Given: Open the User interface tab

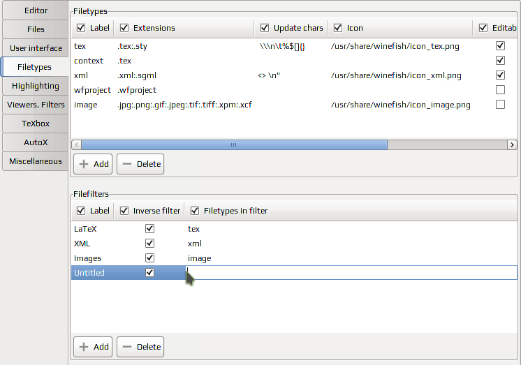Looking at the screenshot, I should tap(36, 48).
